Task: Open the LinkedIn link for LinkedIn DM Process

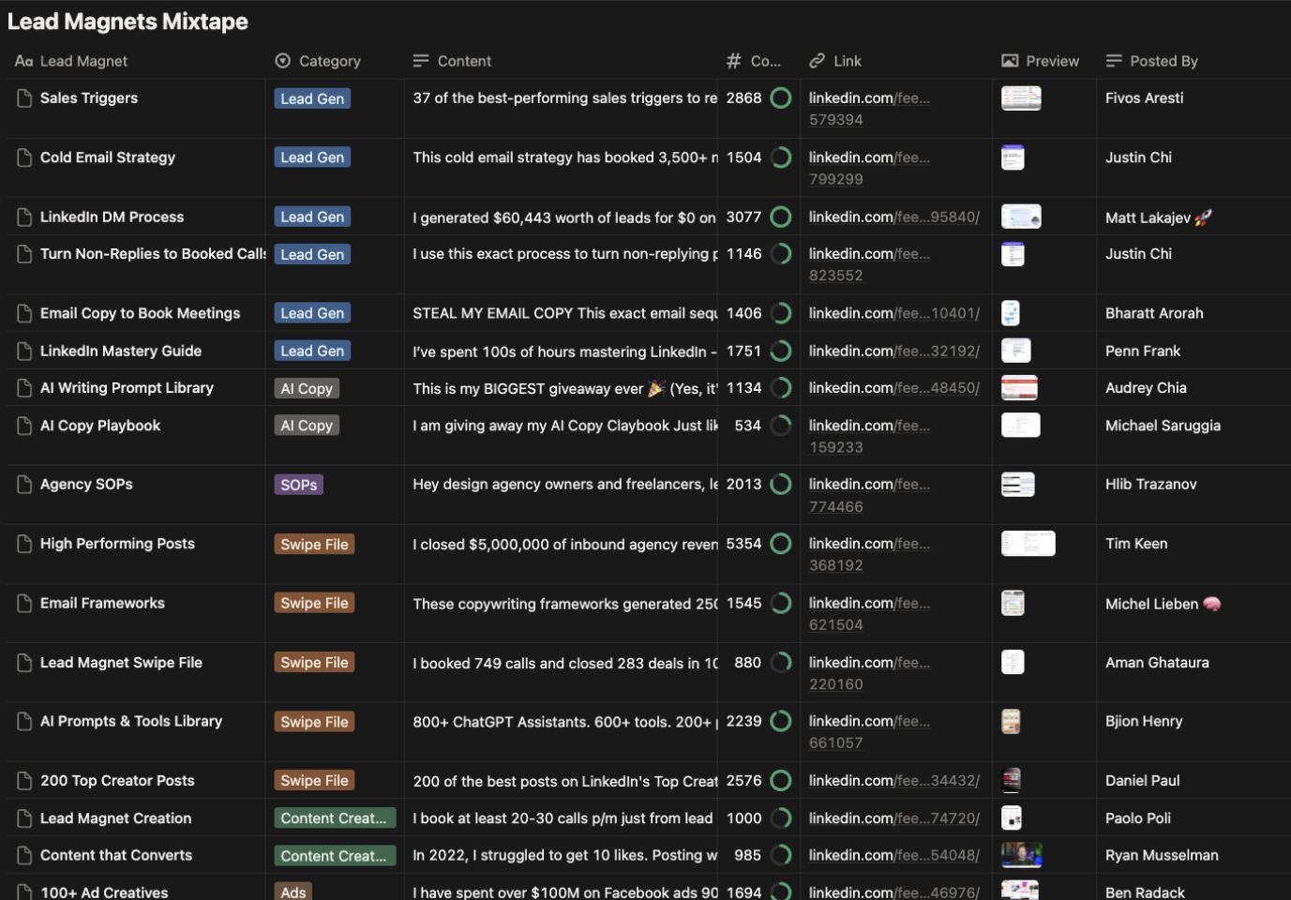Action: pyautogui.click(x=894, y=217)
